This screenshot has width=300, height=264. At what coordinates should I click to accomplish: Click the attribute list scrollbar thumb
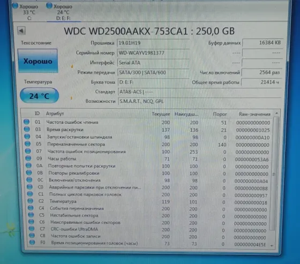[x=274, y=174]
